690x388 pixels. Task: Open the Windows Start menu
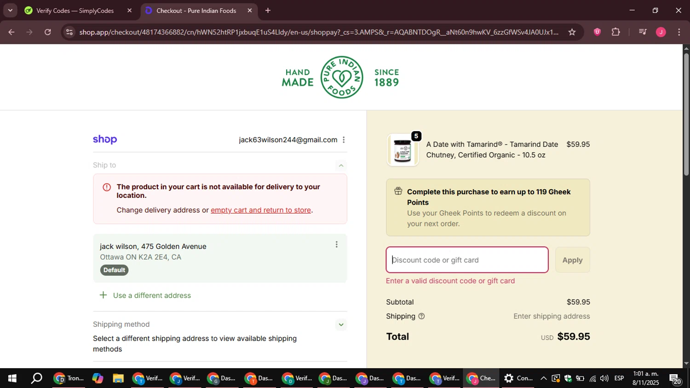[x=12, y=378]
